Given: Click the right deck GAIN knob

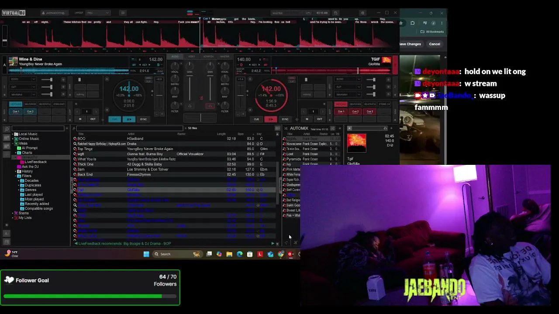Looking at the screenshot, I should 210,66.
